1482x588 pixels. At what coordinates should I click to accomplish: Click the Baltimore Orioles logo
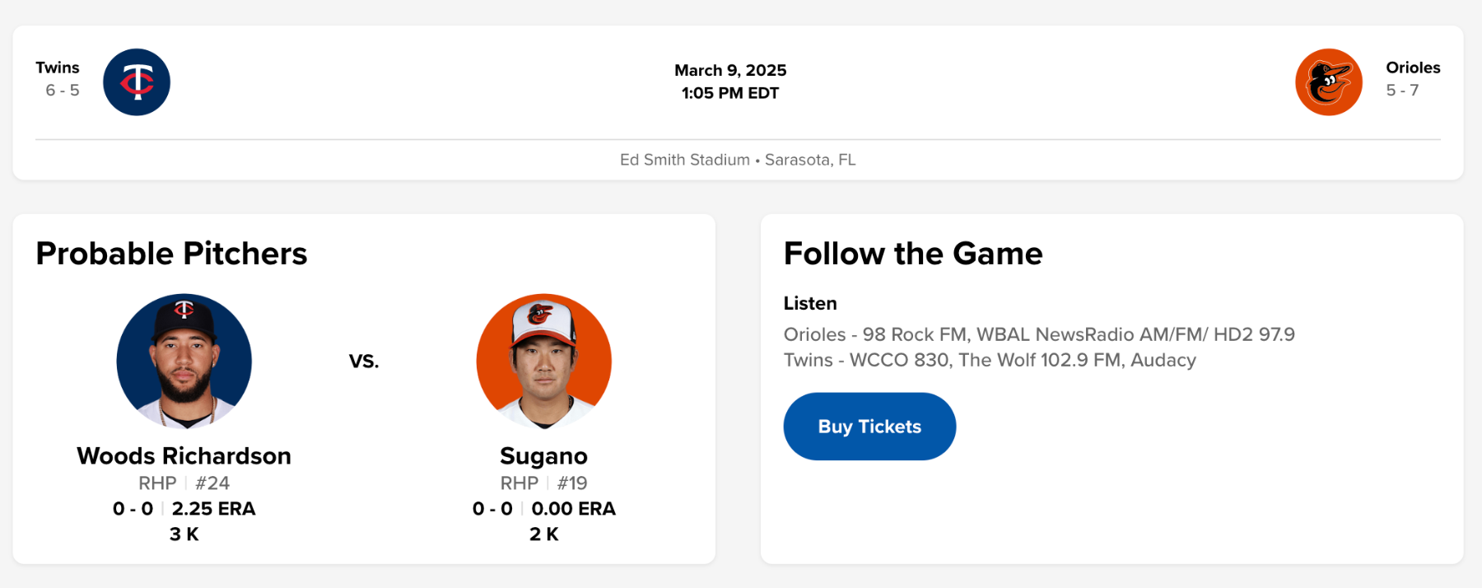(x=1328, y=82)
